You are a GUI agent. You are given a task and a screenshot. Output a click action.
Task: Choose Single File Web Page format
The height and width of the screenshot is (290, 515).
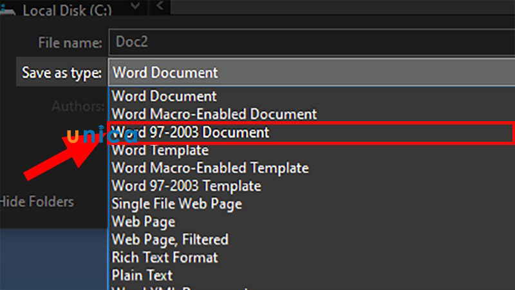tap(176, 204)
